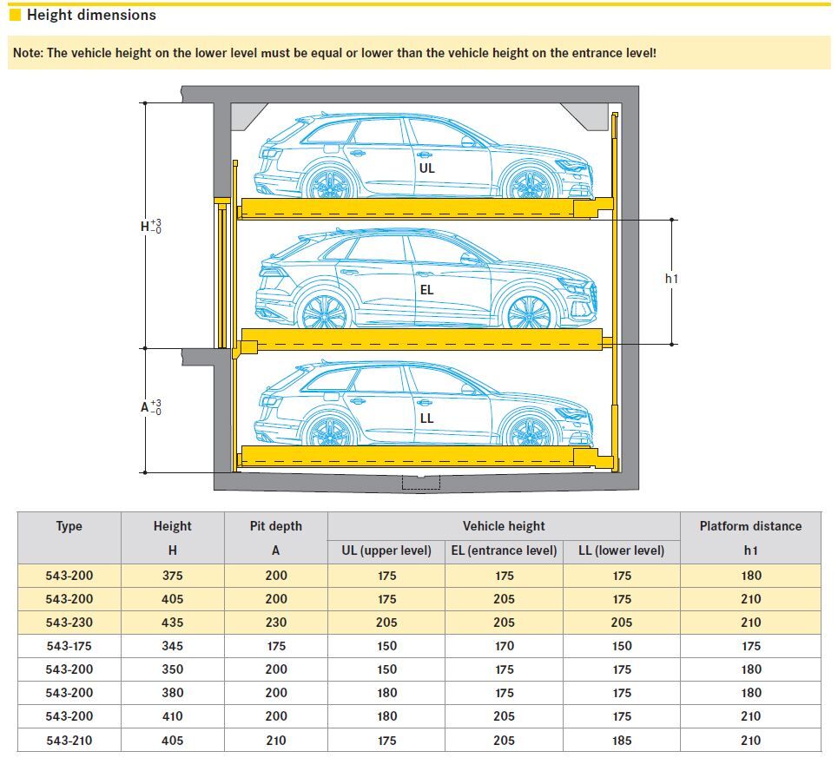Click the EL (entrance level) sub-header

[x=504, y=550]
